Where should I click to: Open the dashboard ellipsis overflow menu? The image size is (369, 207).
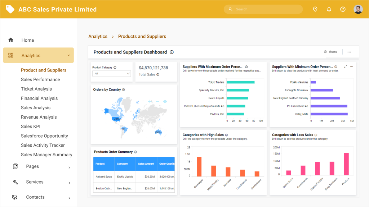tap(349, 52)
